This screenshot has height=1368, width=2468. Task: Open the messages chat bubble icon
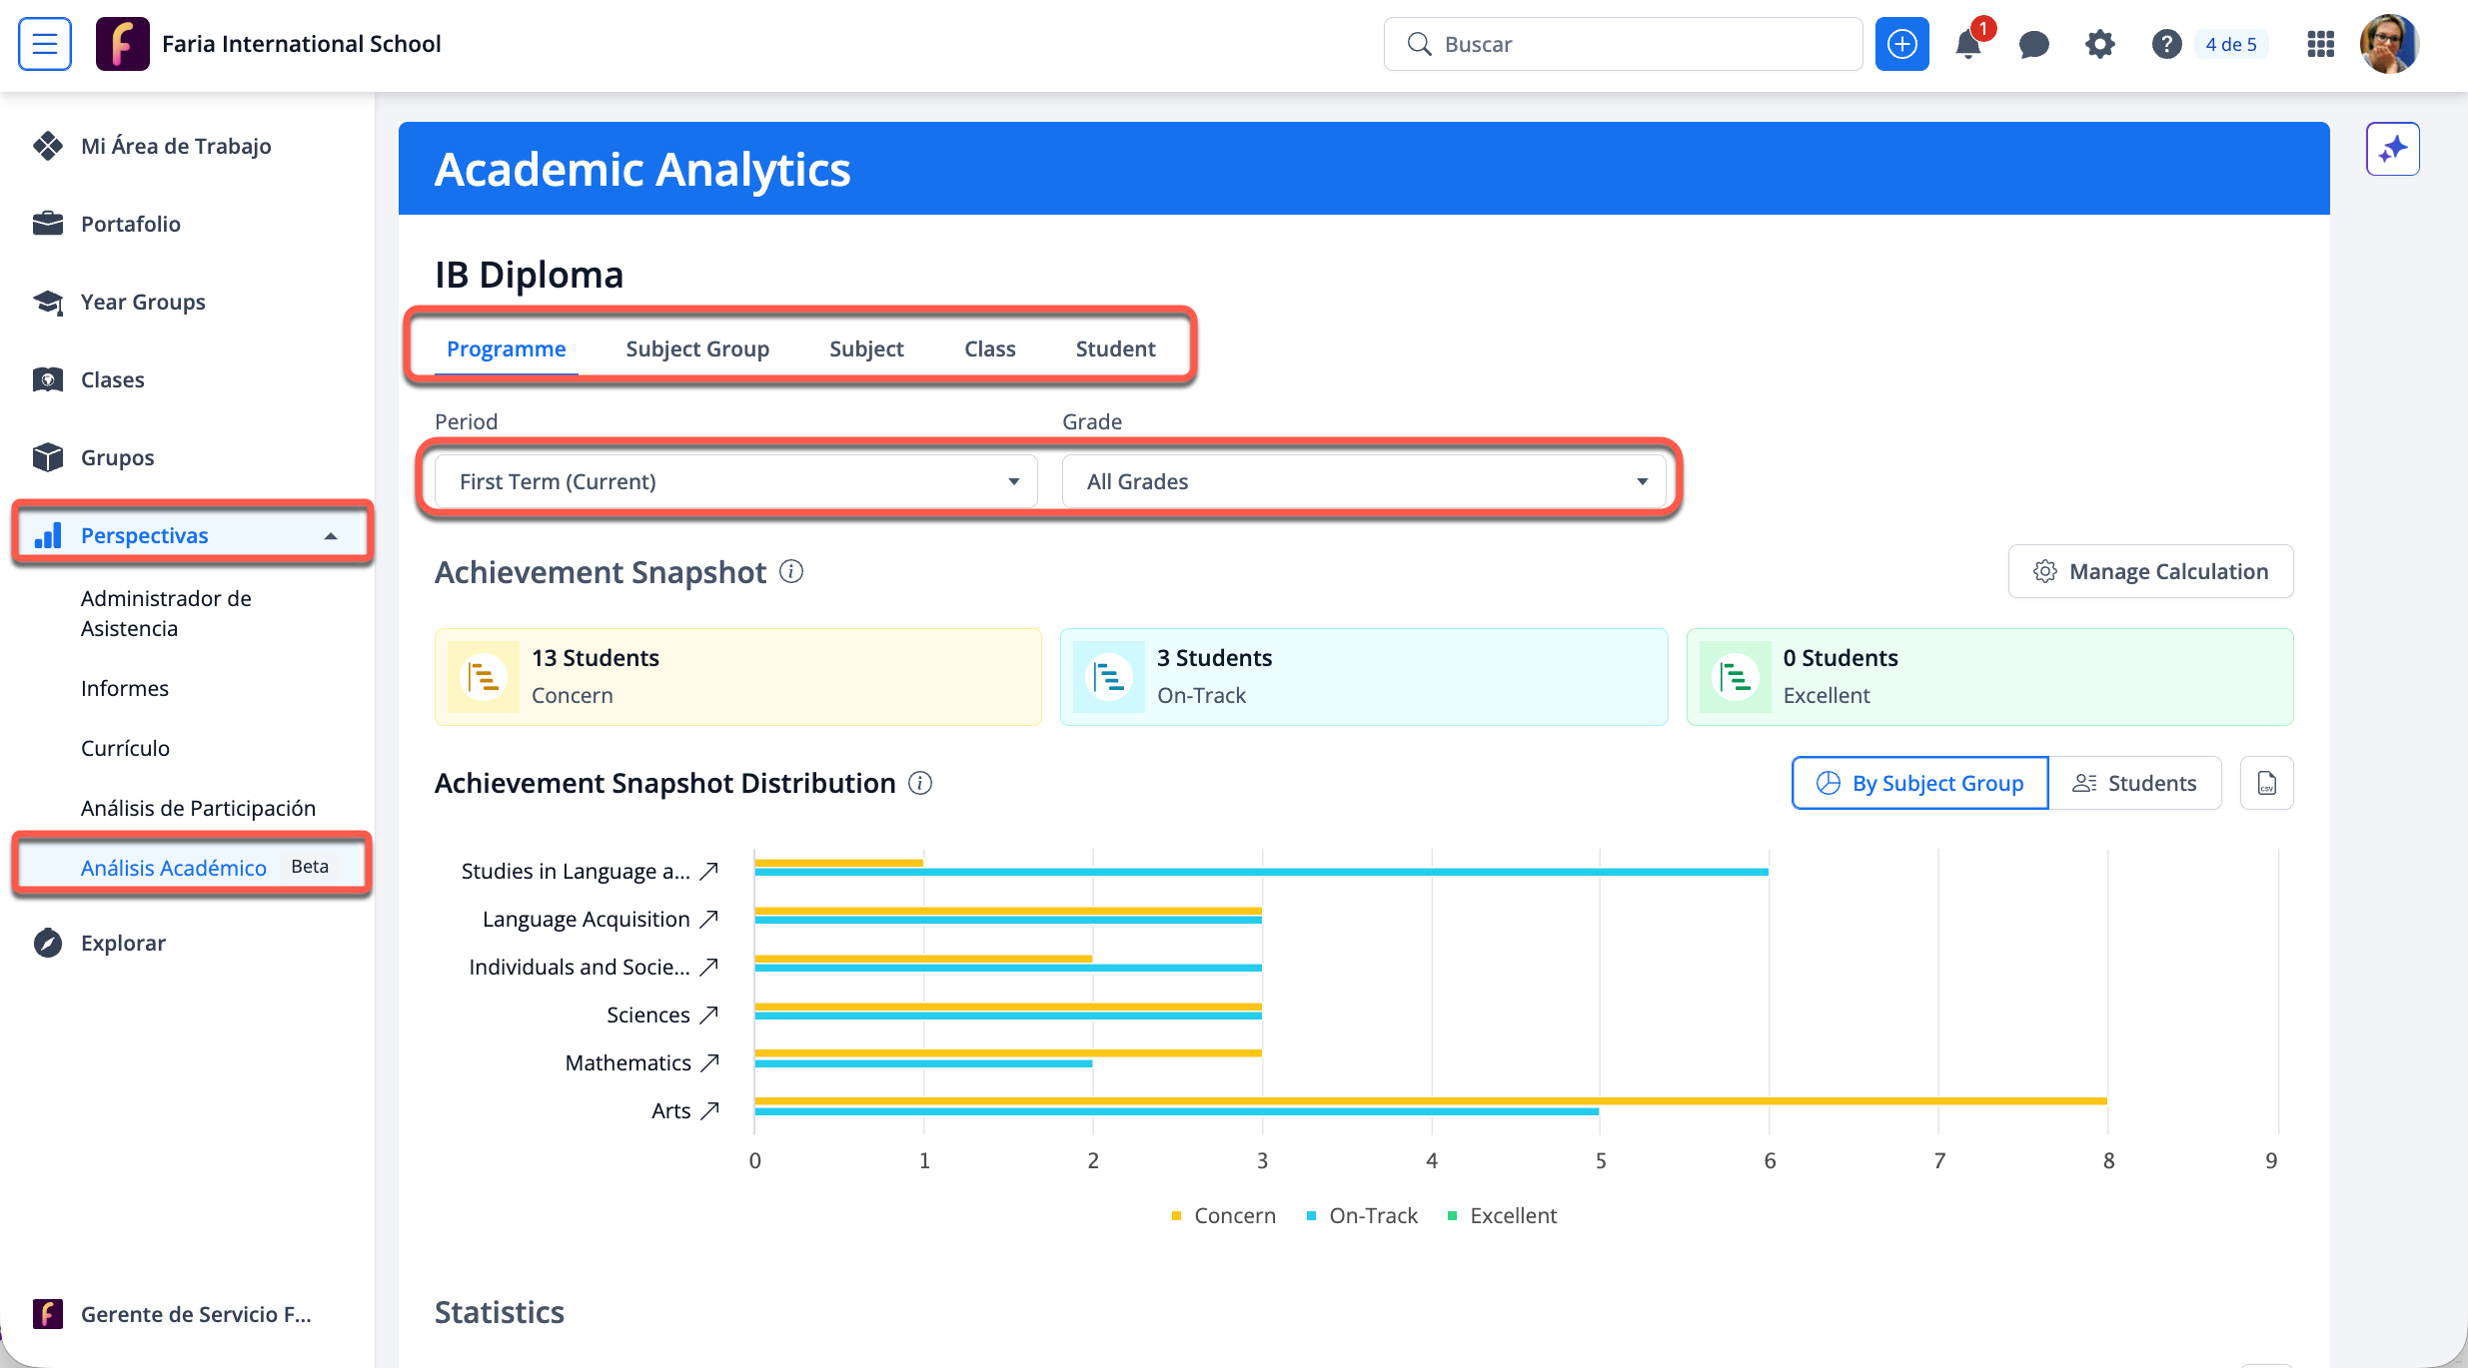(x=2033, y=44)
